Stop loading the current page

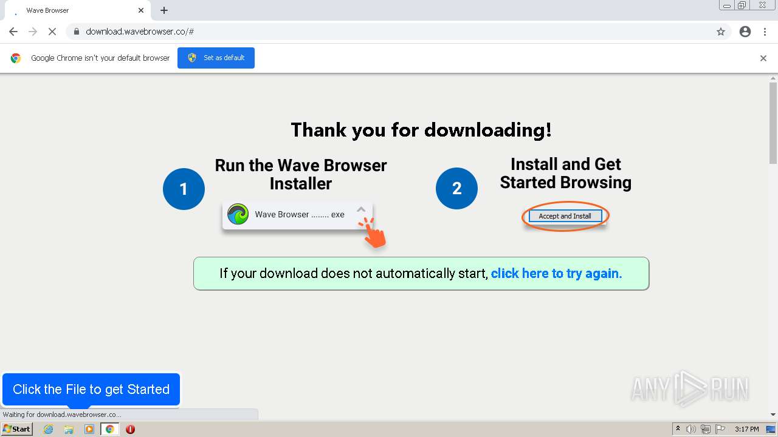52,32
